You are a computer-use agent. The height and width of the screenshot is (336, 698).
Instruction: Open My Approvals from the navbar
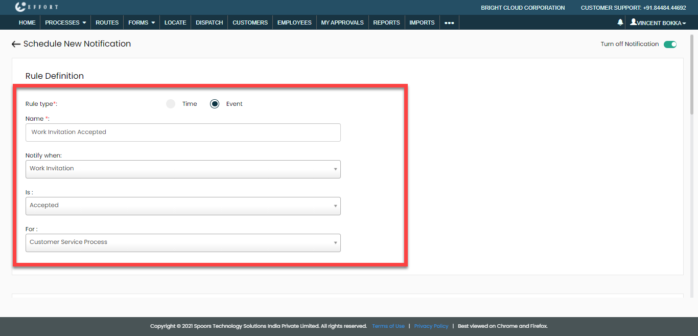(342, 23)
